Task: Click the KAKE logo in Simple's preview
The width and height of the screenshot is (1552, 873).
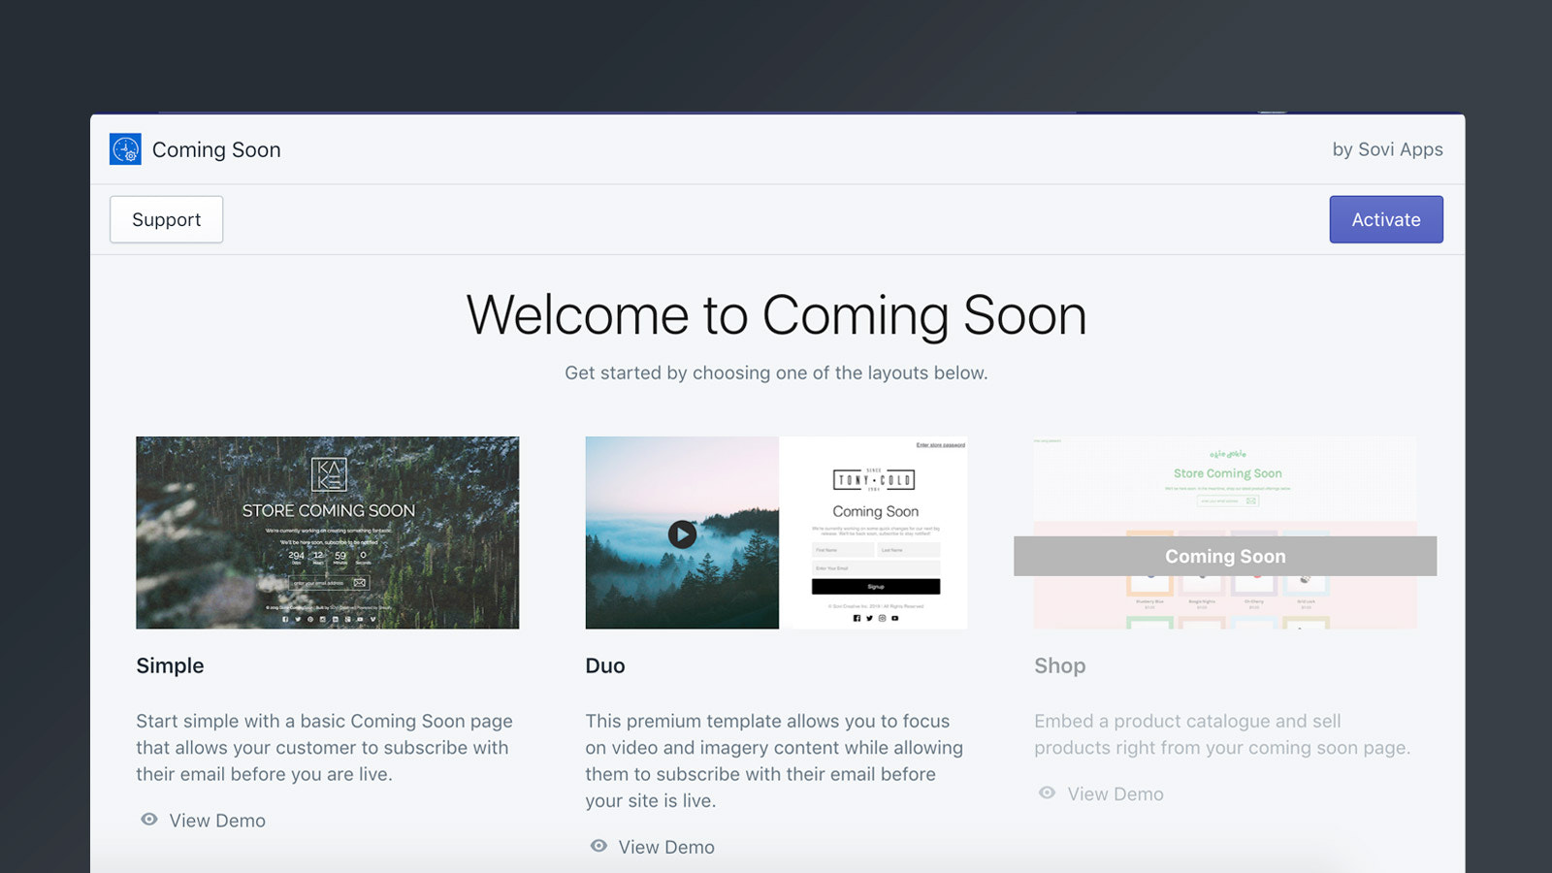Action: click(327, 476)
